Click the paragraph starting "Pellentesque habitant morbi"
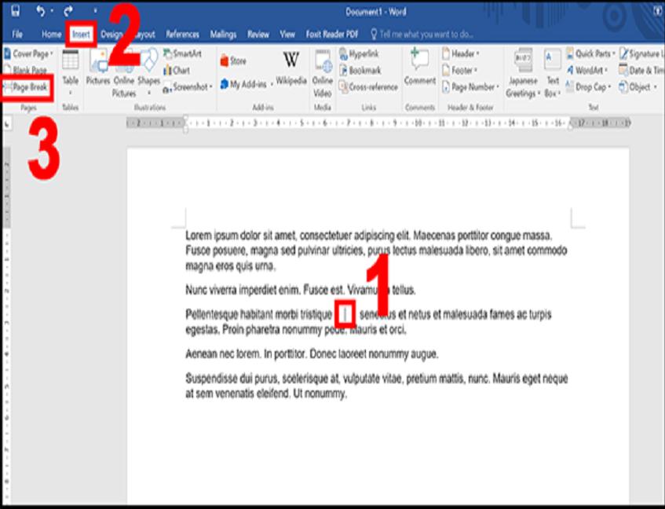This screenshot has width=665, height=509. click(x=368, y=322)
